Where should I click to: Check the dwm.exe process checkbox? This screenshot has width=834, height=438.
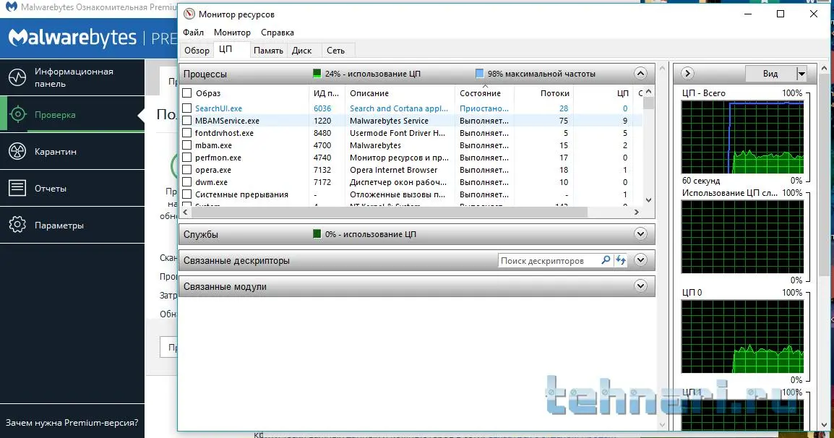click(186, 182)
